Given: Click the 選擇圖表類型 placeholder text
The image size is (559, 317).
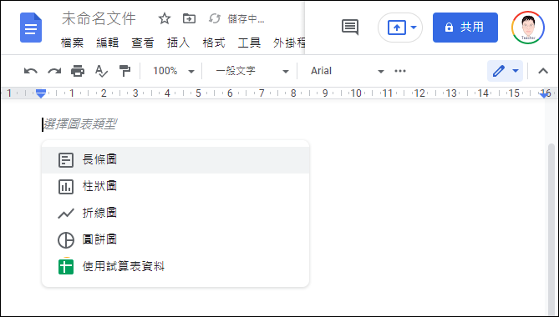Looking at the screenshot, I should coord(80,124).
